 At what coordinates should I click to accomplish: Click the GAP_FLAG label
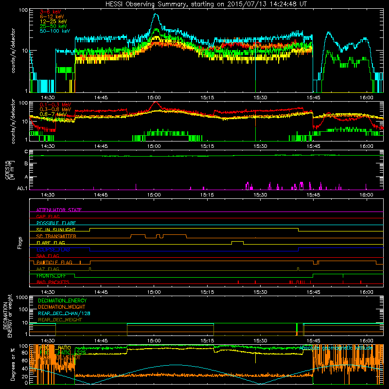pyautogui.click(x=48, y=216)
